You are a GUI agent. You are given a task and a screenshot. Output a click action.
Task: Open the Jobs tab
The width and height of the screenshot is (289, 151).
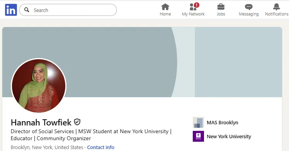point(221,10)
